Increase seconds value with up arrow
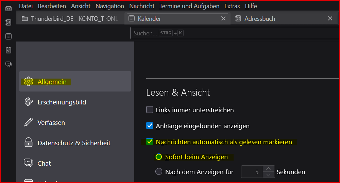The image size is (340, 183). [x=269, y=169]
